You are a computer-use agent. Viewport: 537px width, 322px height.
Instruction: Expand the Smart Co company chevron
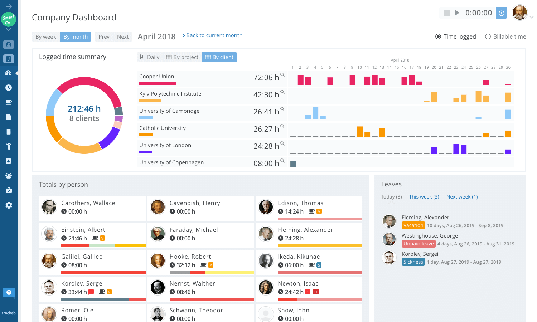pos(9,30)
